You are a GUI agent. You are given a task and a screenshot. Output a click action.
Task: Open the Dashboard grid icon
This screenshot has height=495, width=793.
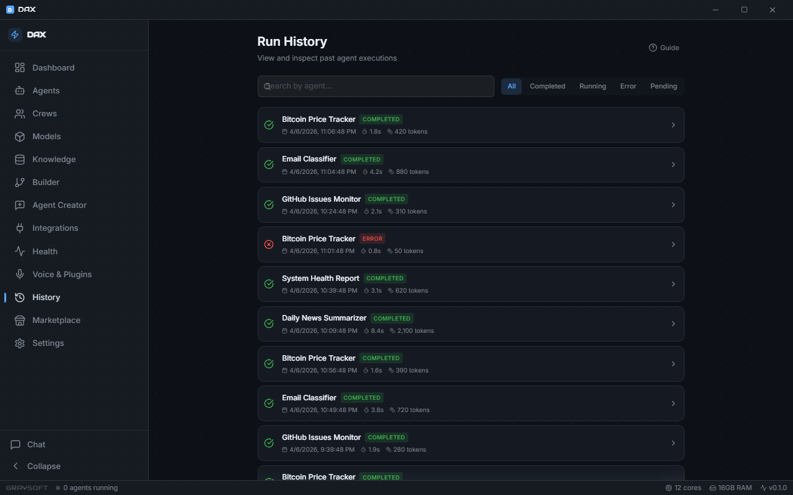tap(20, 67)
